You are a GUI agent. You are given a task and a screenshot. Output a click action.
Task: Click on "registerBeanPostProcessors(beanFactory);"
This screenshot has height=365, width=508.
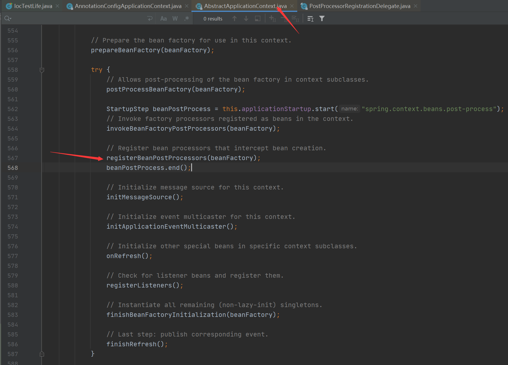(183, 158)
